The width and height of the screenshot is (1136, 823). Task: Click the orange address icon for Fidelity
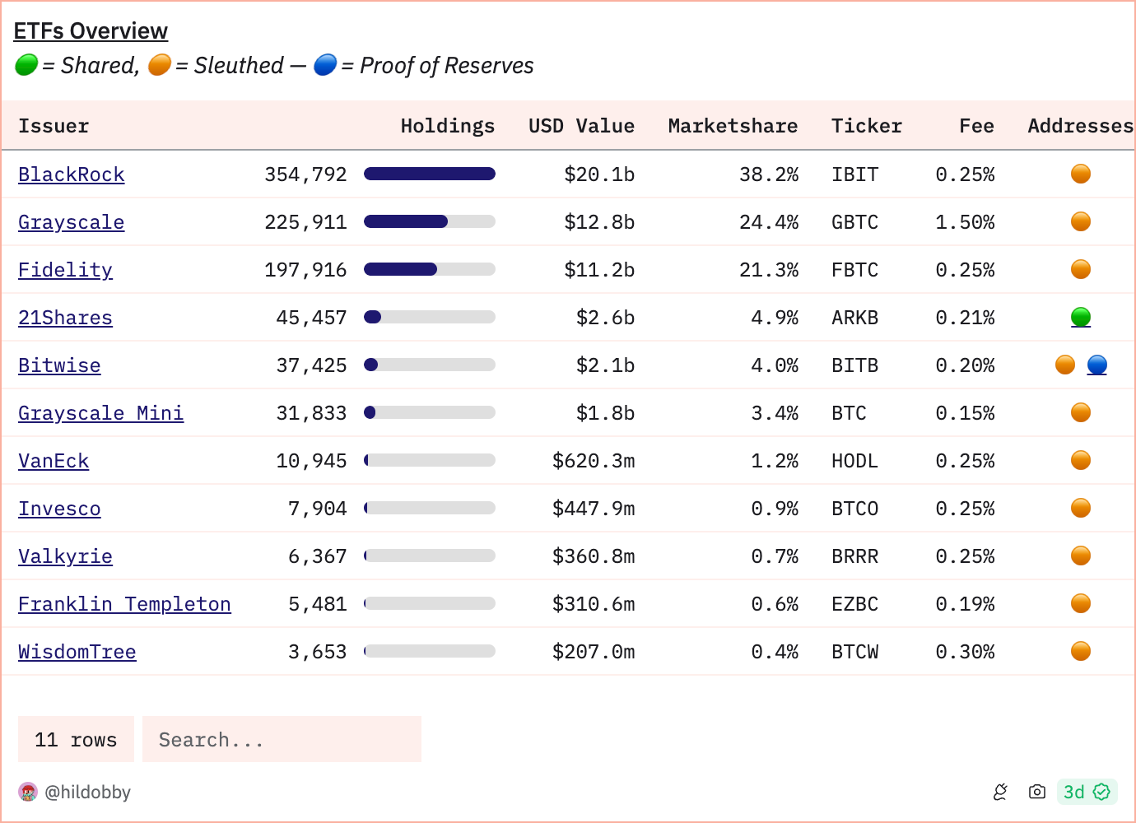click(x=1081, y=269)
